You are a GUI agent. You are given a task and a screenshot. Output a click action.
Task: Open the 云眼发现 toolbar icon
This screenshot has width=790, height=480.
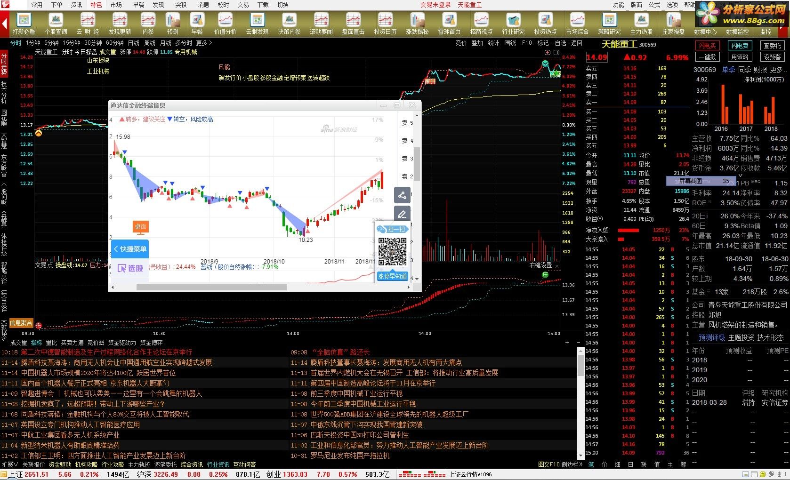click(257, 24)
